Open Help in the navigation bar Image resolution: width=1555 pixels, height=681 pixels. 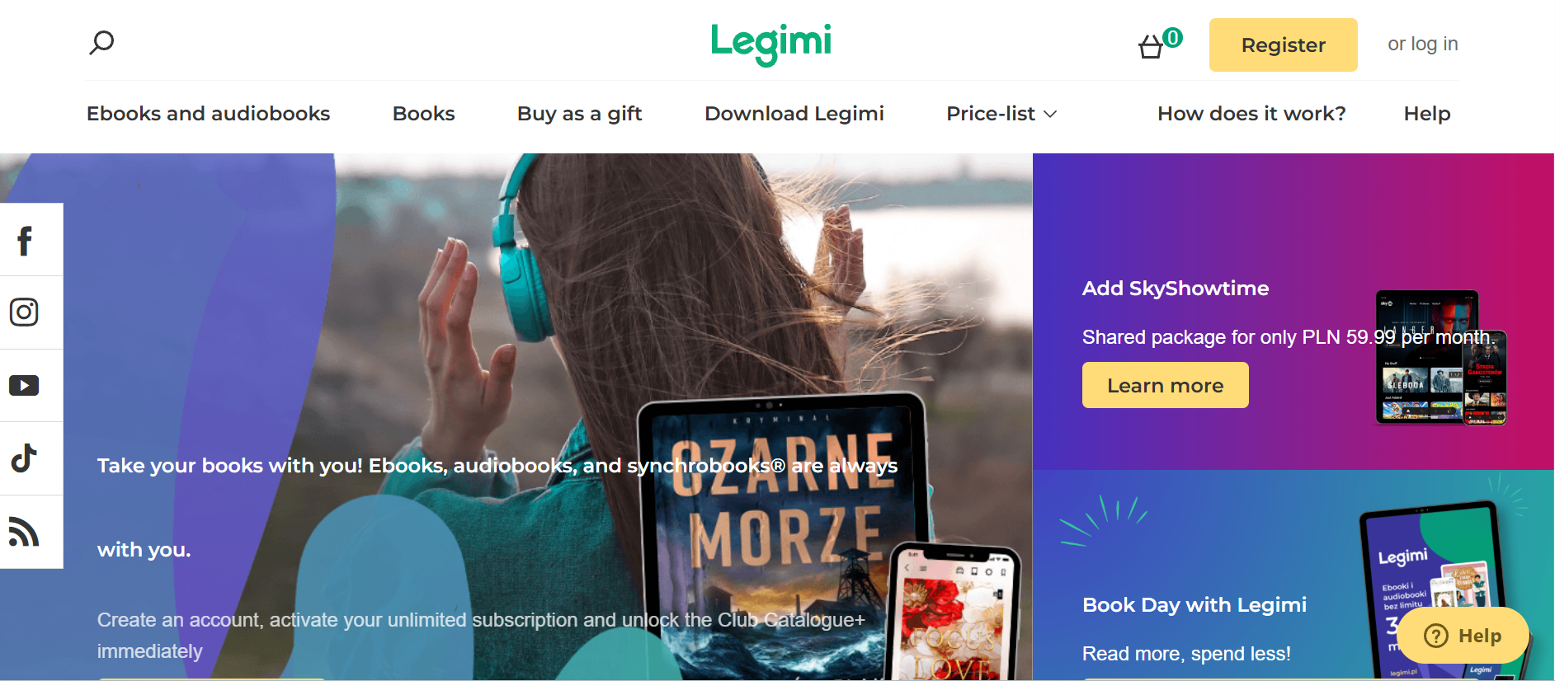click(x=1427, y=114)
